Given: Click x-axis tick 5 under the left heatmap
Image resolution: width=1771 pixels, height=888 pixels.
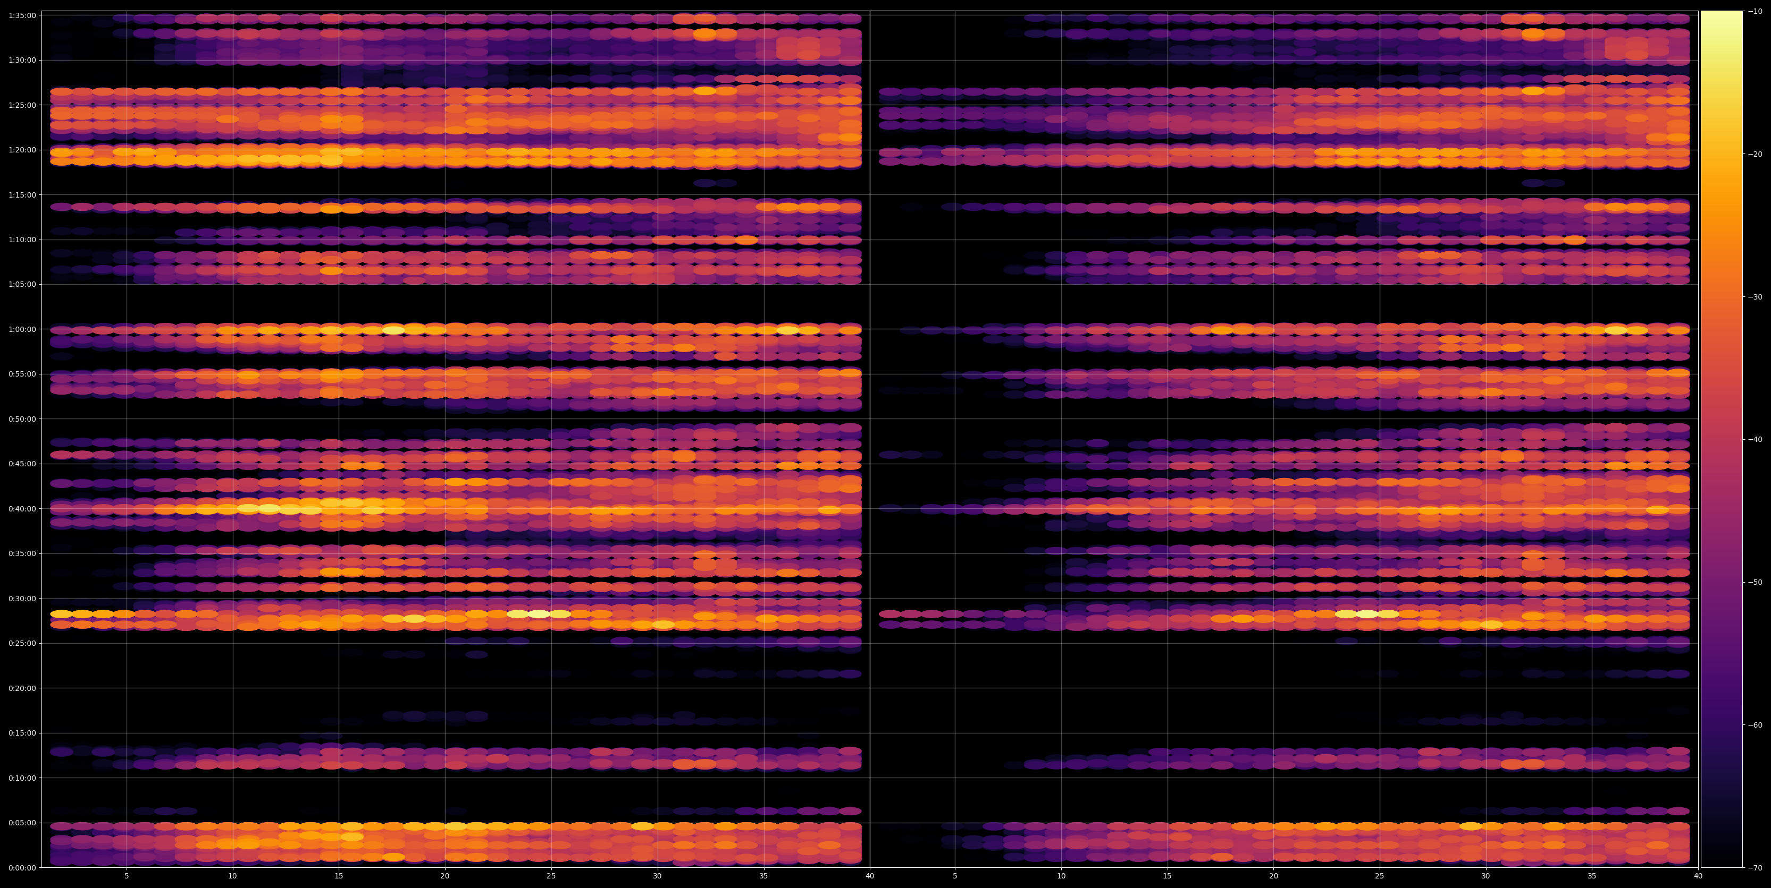Looking at the screenshot, I should pyautogui.click(x=127, y=876).
